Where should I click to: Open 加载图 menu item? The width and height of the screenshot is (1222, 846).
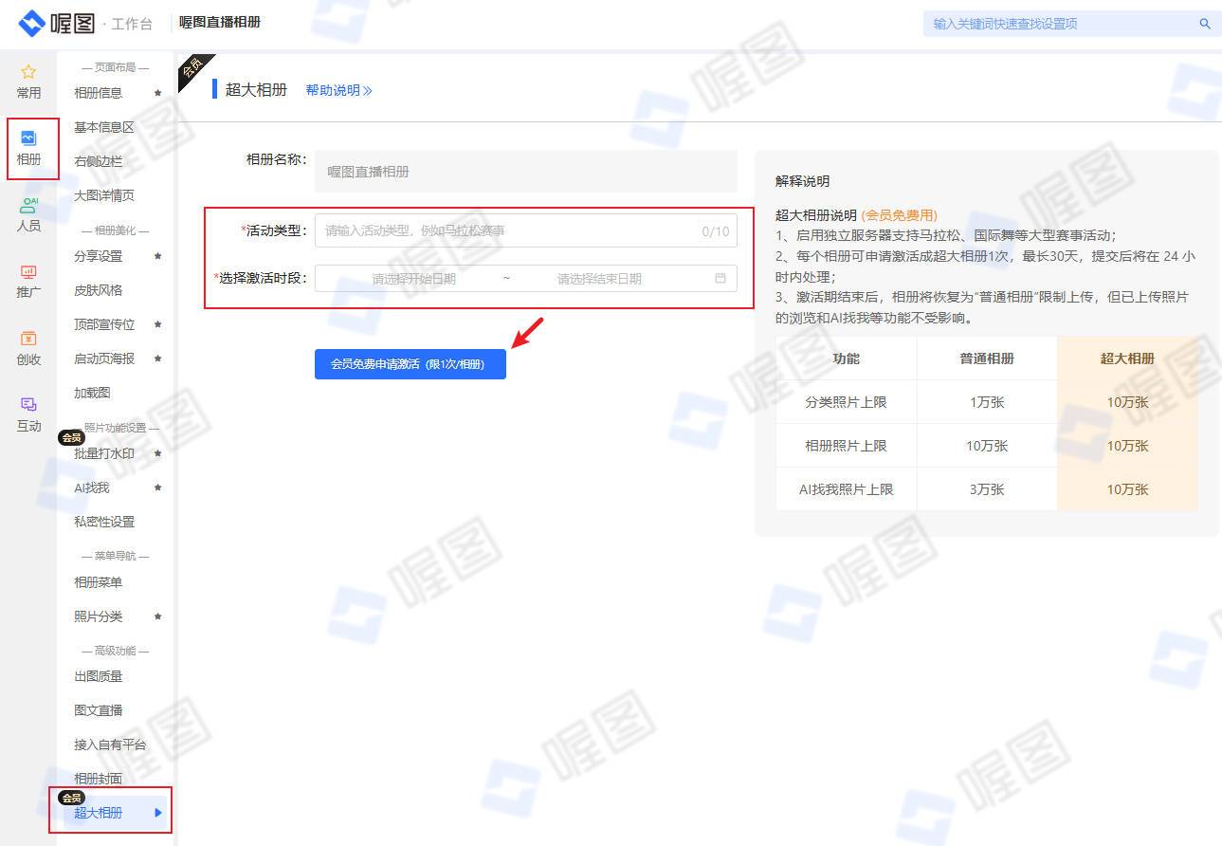[x=93, y=393]
